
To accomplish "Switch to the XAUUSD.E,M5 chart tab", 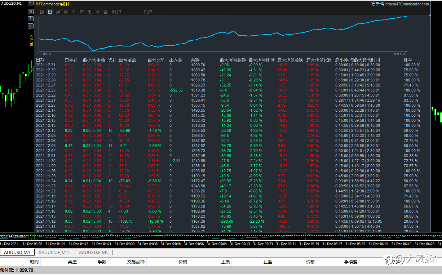I will click(94, 252).
